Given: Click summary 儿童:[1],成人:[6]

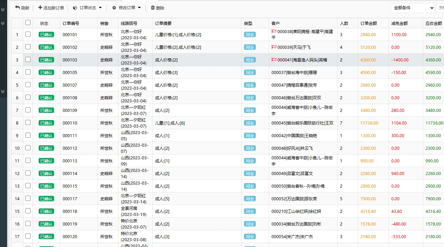Looking at the screenshot, I should point(170,123).
